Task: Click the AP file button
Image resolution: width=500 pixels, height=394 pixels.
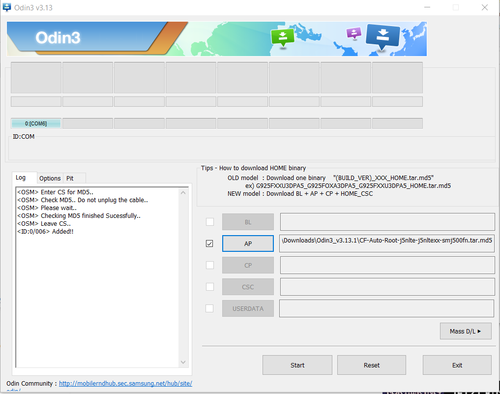Action: [248, 243]
